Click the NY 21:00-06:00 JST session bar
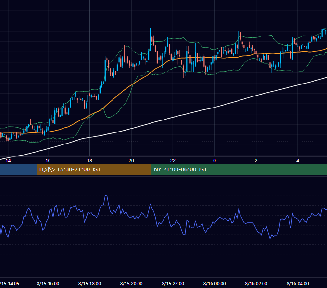The height and width of the screenshot is (288, 327). [x=239, y=169]
